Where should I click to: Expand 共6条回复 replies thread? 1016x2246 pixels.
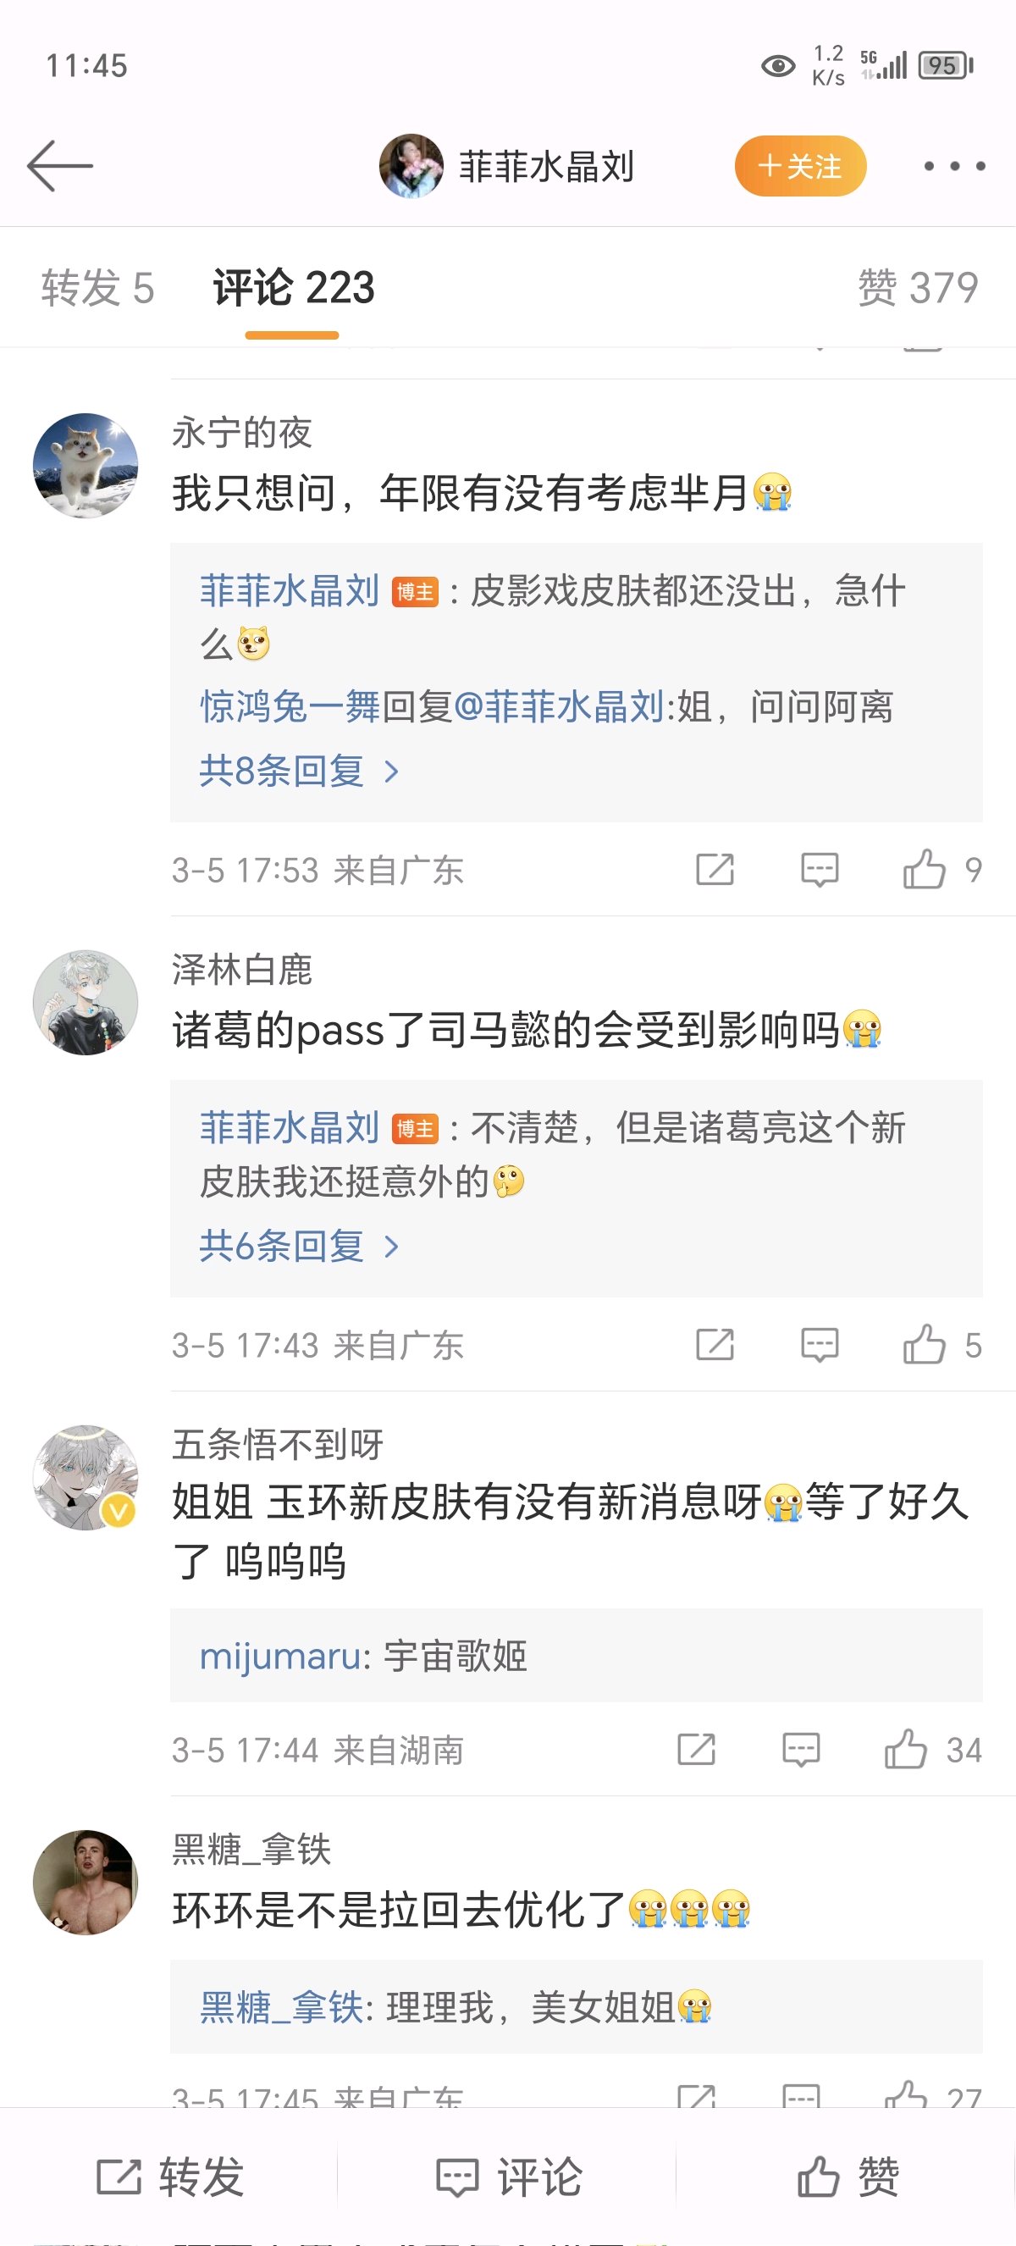tap(299, 1246)
